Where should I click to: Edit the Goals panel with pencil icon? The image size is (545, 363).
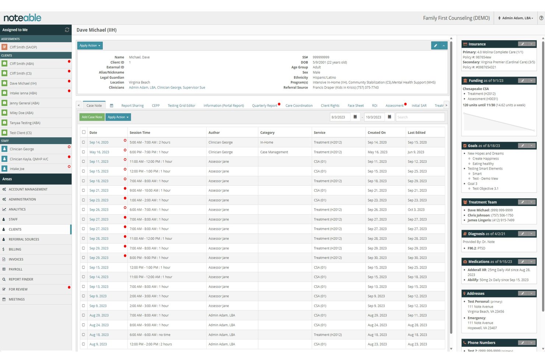[x=522, y=146]
